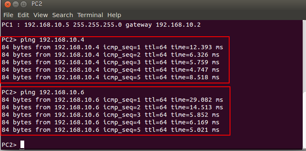Minimize the PC2 terminal window

[15, 4]
